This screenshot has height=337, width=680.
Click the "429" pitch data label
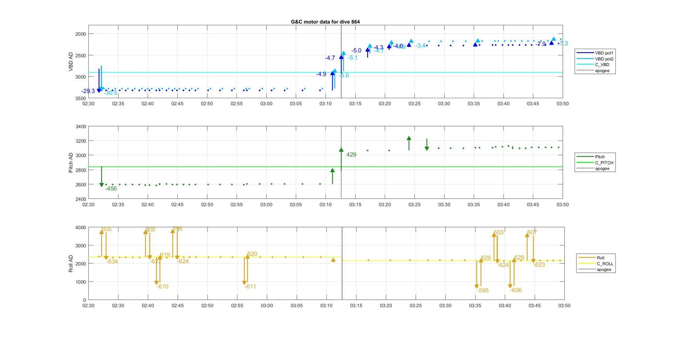click(351, 155)
